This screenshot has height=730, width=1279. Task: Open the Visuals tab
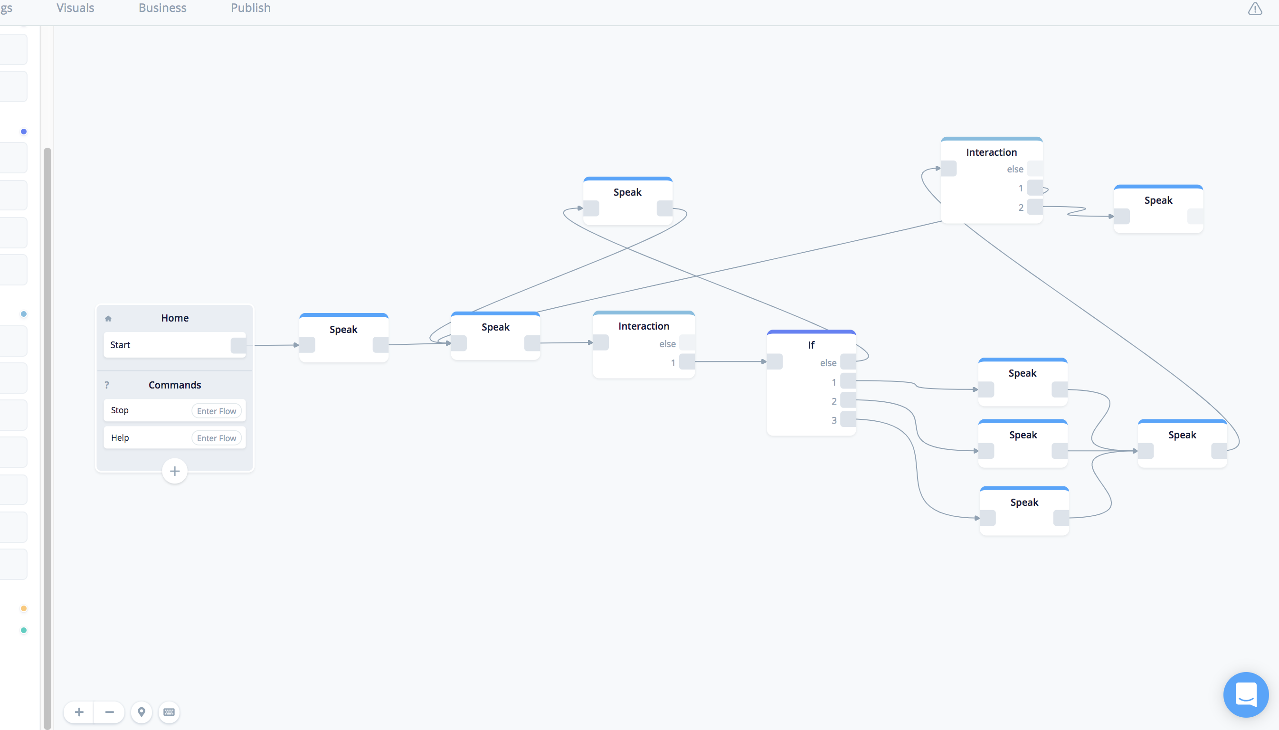tap(75, 8)
